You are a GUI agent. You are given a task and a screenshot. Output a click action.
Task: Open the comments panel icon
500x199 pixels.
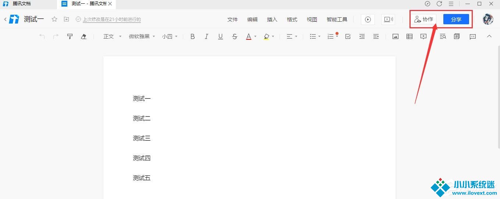click(473, 36)
